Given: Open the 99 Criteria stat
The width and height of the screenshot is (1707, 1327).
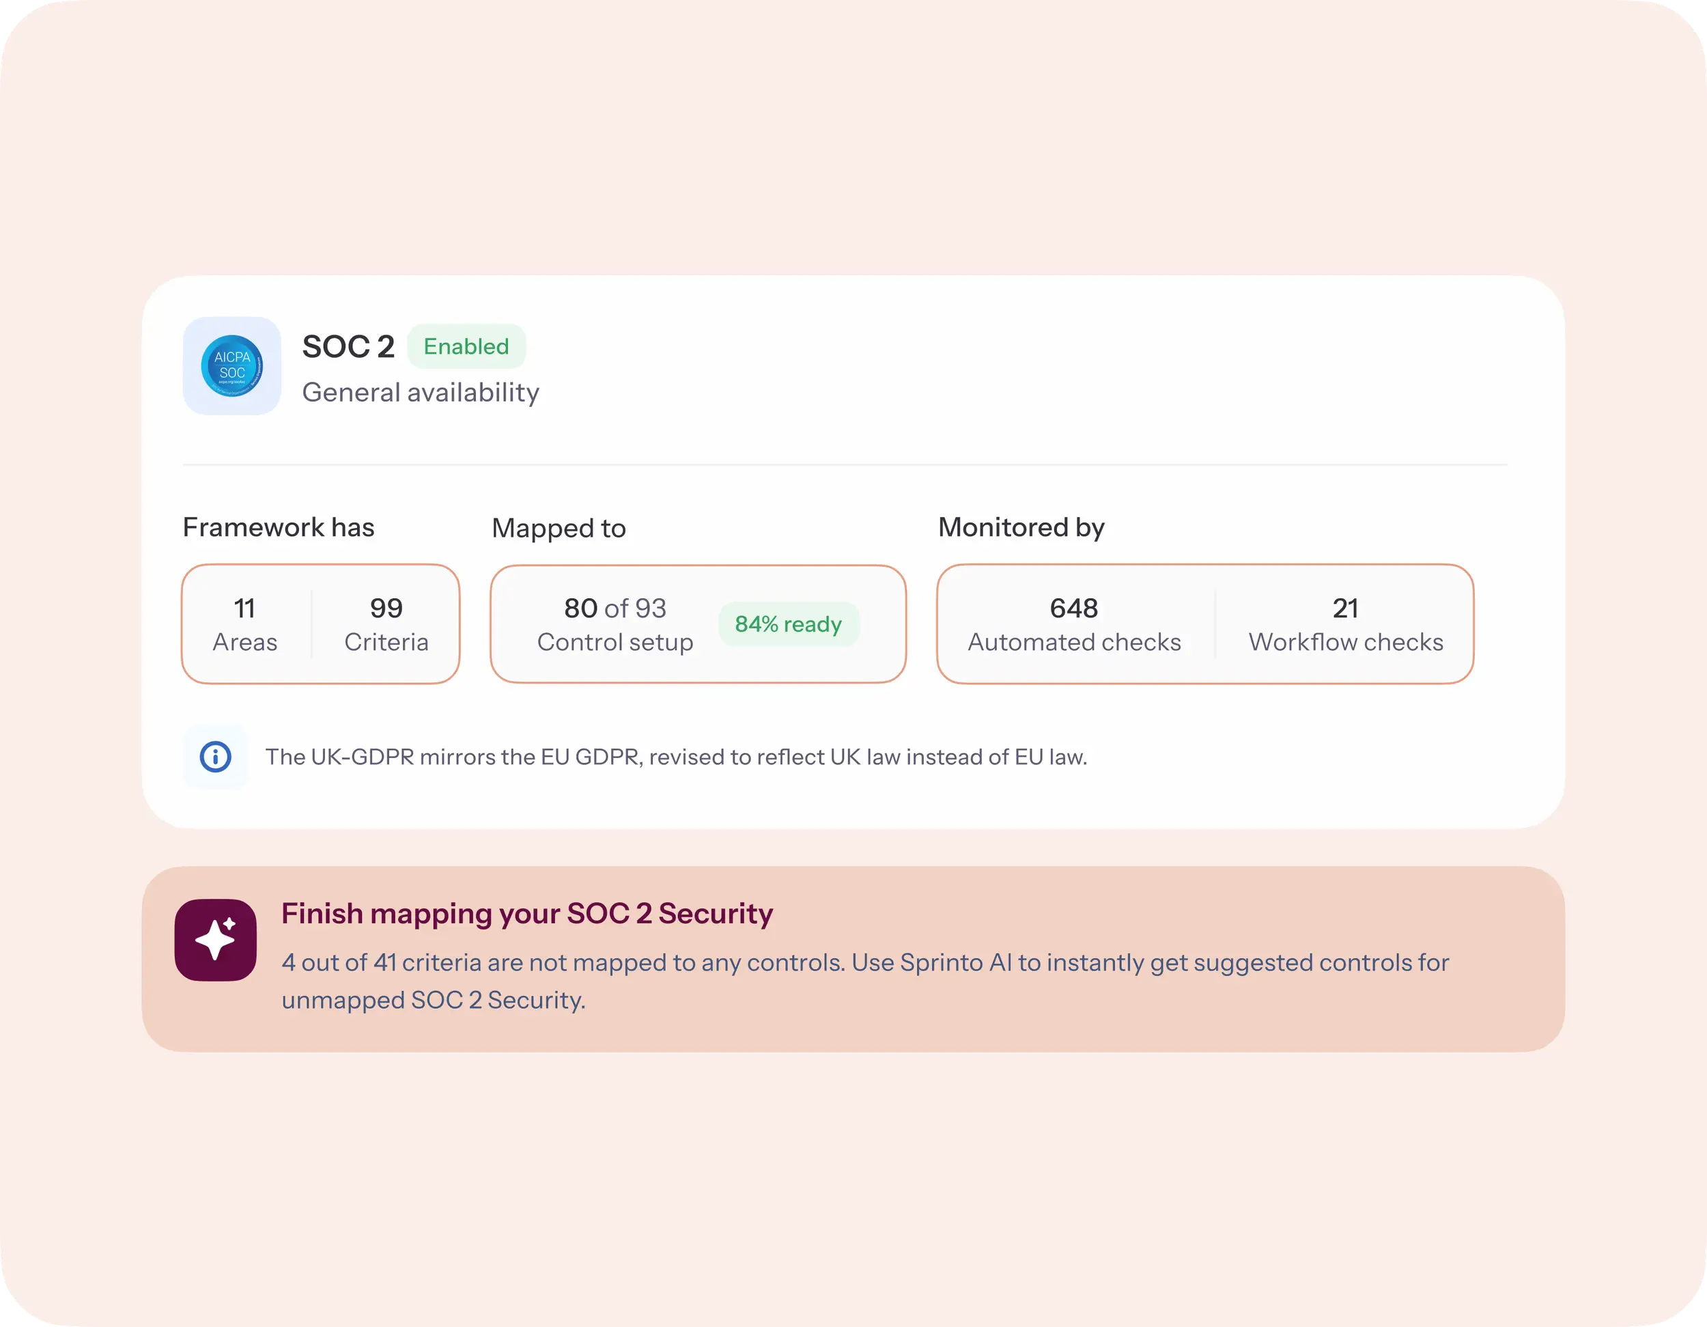Looking at the screenshot, I should point(386,624).
